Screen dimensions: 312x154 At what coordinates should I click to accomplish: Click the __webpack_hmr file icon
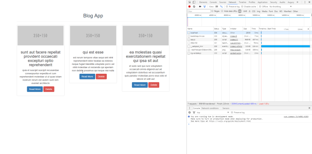pos(189,46)
